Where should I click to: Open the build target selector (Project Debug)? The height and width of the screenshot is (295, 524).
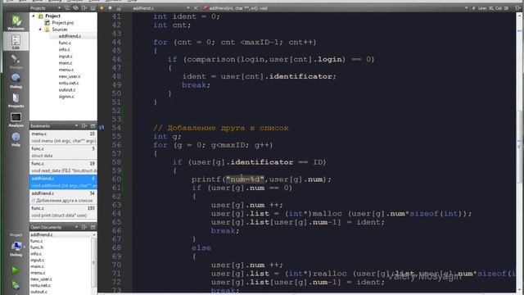pos(16,246)
